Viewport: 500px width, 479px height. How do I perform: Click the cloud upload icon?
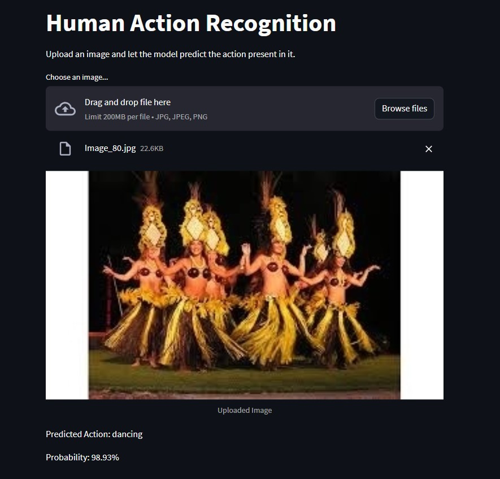tap(65, 109)
